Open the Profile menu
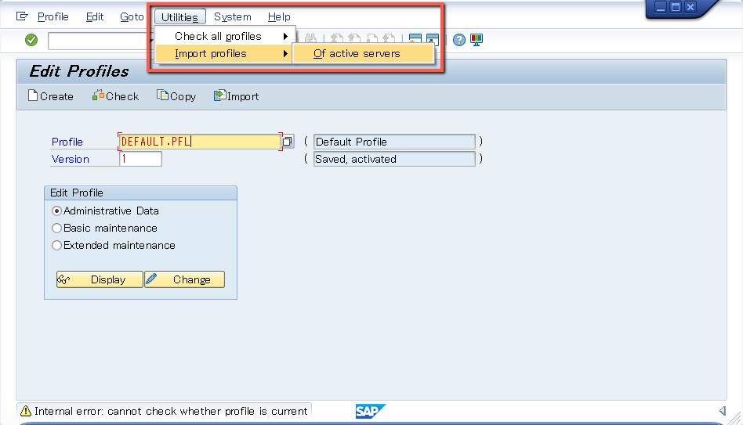The image size is (743, 425). 53,16
